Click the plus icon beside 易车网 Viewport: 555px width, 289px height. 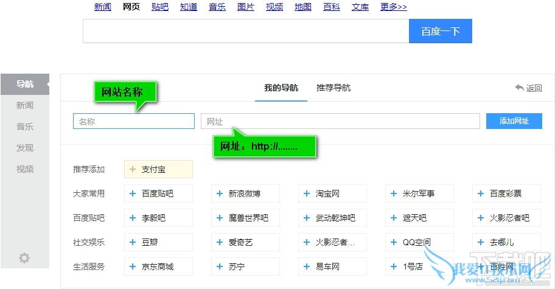point(307,266)
